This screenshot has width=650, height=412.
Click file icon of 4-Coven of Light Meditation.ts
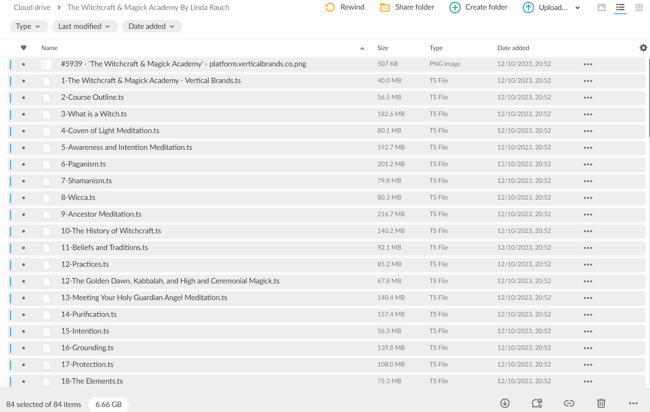[46, 131]
